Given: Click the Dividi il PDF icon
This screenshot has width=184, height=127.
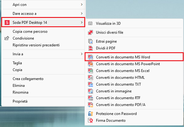Looking at the screenshot, I should pyautogui.click(x=90, y=48).
